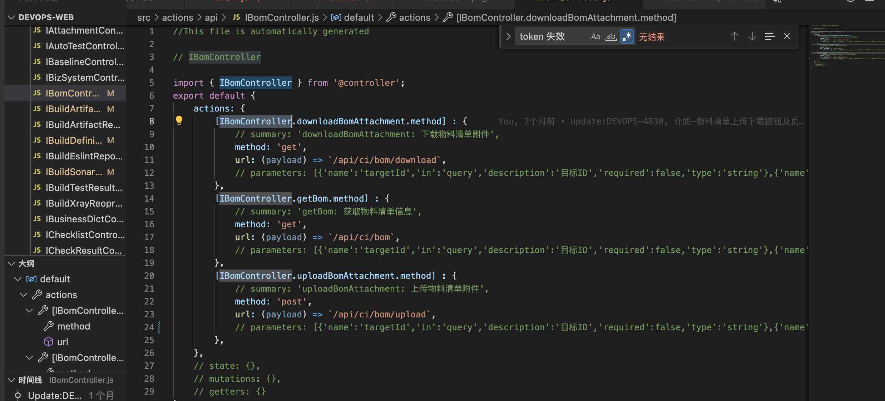Collapse the 大纲 outline section

(x=11, y=264)
